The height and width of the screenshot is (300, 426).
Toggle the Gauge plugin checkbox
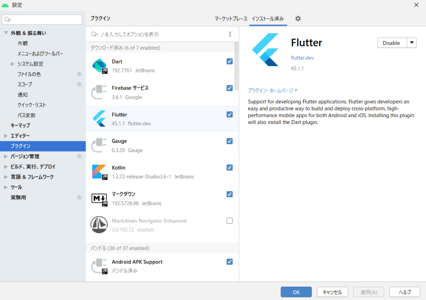click(x=230, y=141)
